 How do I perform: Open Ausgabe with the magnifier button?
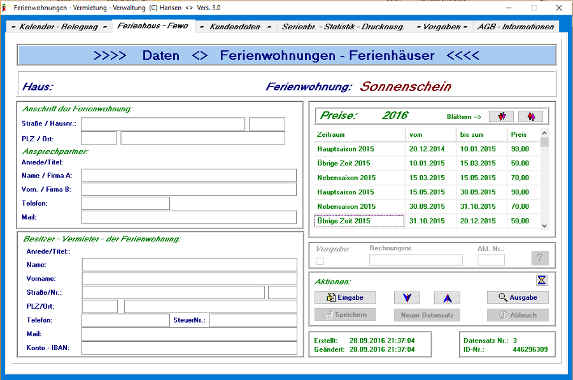click(518, 297)
